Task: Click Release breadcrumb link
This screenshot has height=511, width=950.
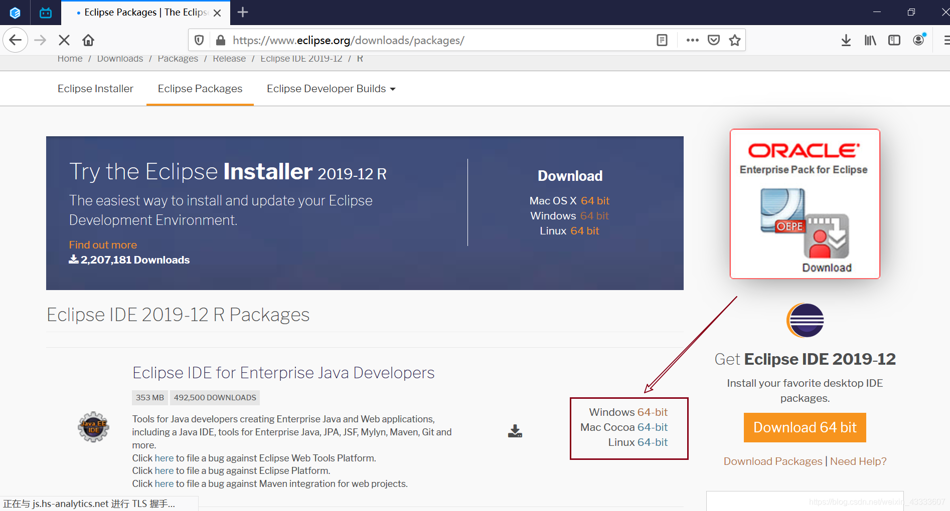Action: [229, 59]
